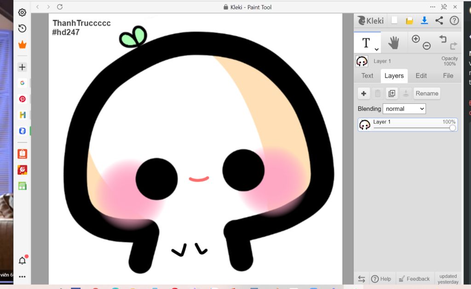This screenshot has height=289, width=471.
Task: Open history from the sidebar clock icon
Action: coord(22,28)
